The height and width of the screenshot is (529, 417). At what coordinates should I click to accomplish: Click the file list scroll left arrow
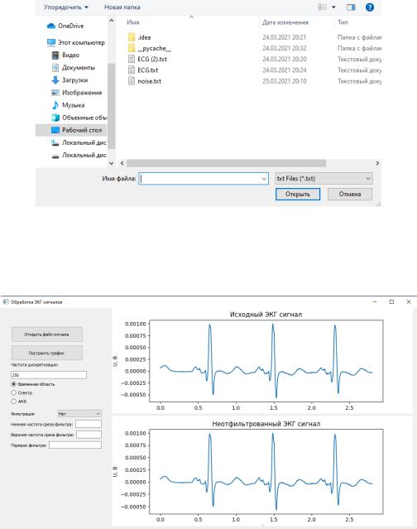point(122,163)
